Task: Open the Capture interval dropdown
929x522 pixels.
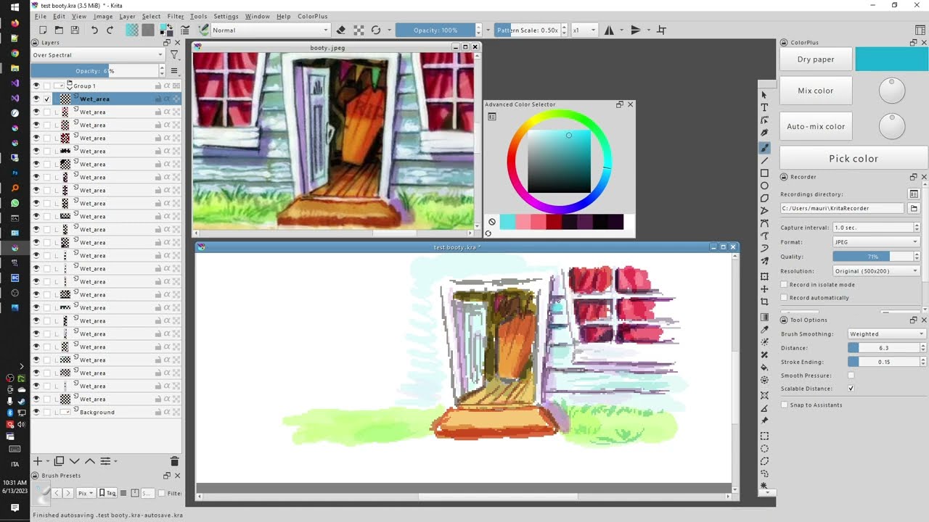Action: coord(877,228)
